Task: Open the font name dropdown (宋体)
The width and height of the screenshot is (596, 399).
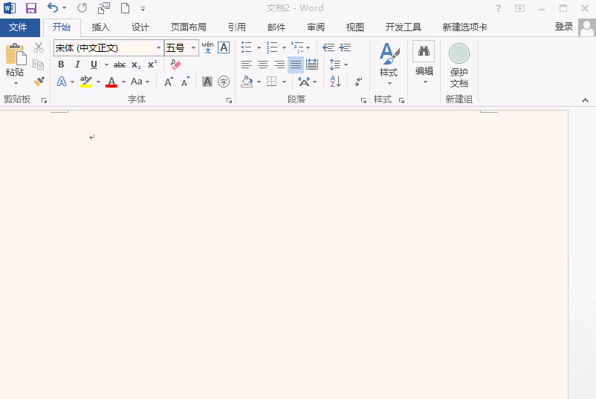Action: tap(158, 48)
